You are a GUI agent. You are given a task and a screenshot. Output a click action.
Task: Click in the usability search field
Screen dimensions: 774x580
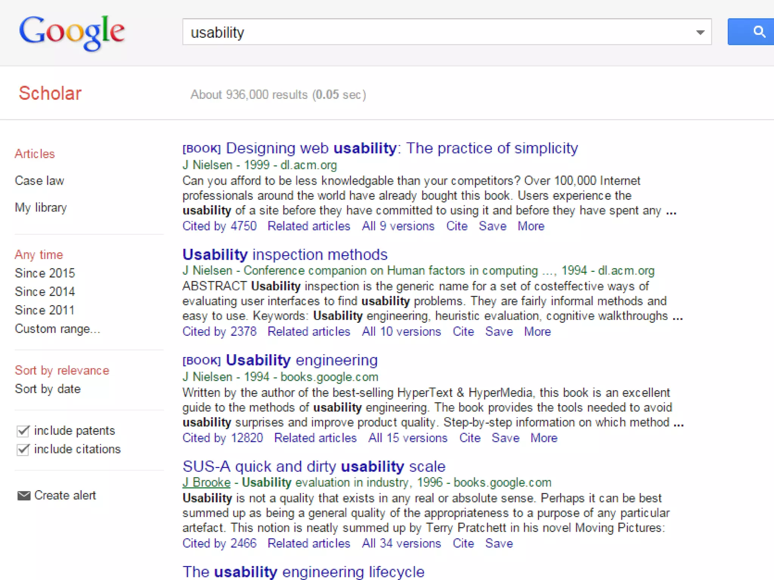click(x=416, y=32)
